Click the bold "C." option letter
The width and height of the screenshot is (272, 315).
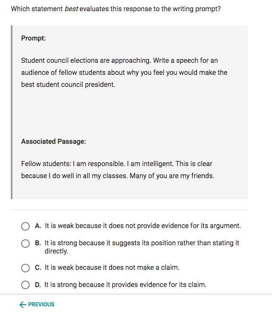pyautogui.click(x=38, y=268)
